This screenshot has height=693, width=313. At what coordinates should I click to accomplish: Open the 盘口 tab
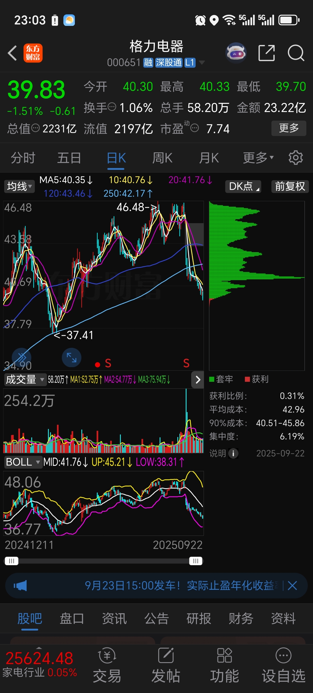click(72, 618)
